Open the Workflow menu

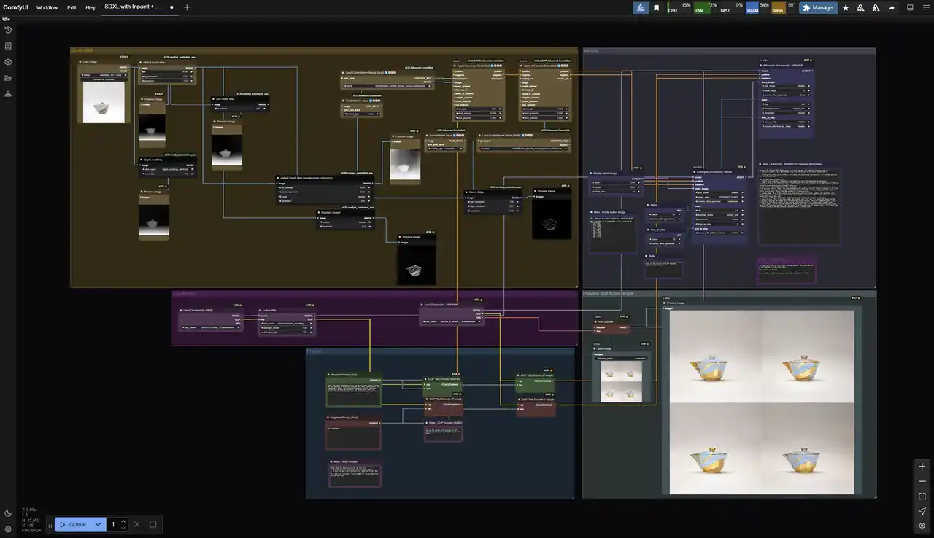tap(47, 7)
